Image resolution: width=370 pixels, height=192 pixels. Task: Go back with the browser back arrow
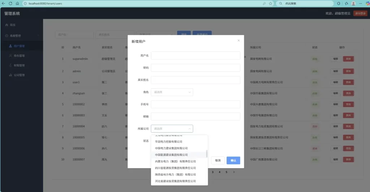3,4
